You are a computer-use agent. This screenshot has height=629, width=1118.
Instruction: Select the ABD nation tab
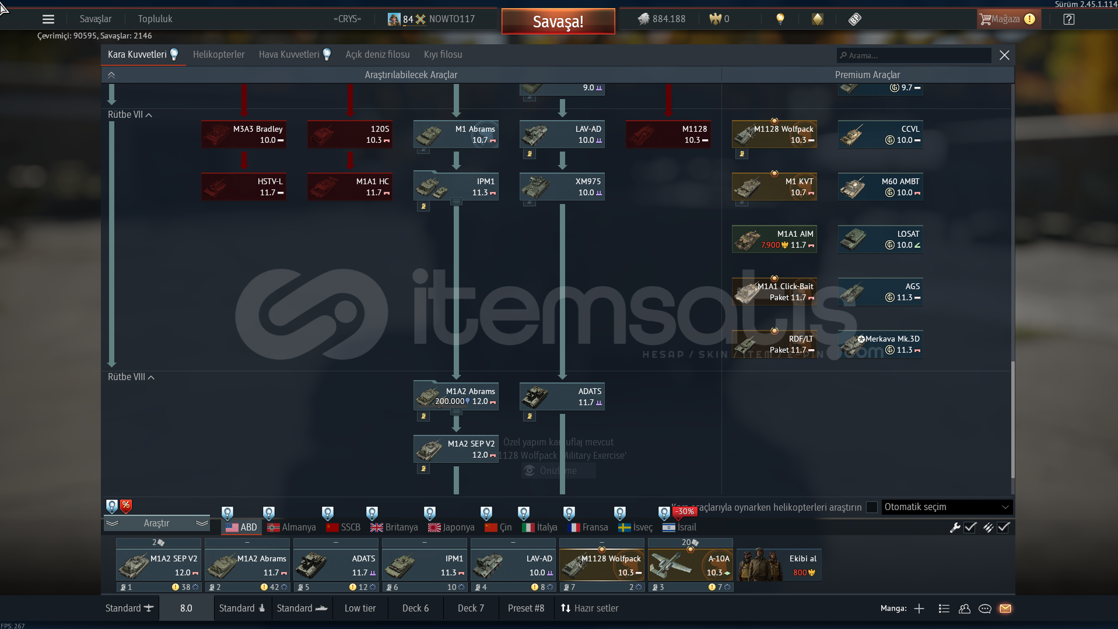[x=241, y=527]
